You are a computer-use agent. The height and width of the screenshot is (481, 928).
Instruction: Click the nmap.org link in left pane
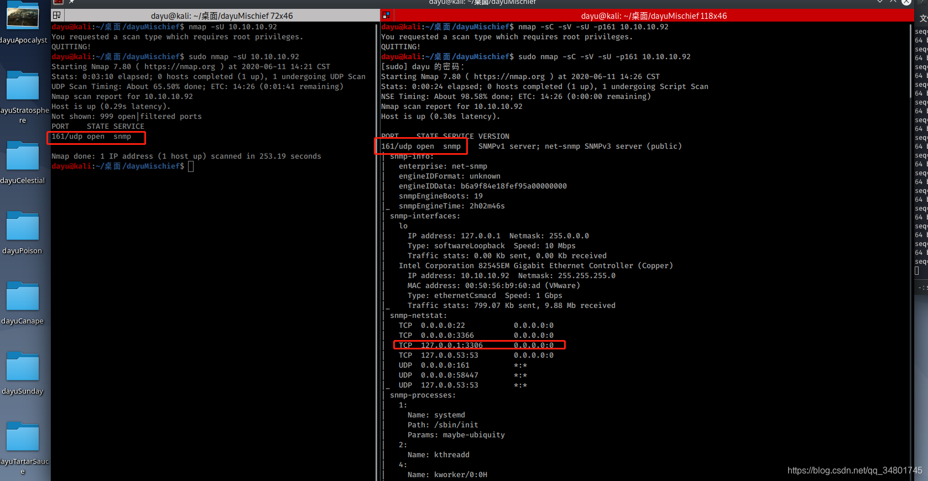pyautogui.click(x=180, y=66)
